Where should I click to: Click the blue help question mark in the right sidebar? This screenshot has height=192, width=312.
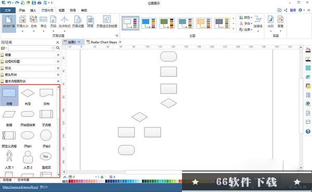coord(308,131)
